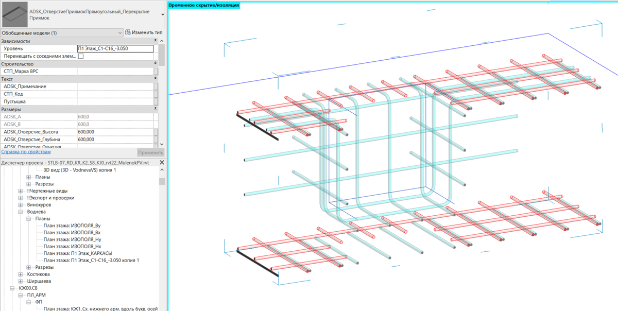Viewport: 618px width, 311px height.
Task: Click the ADSK_Отверстие_Глубина value field
Action: pos(115,140)
